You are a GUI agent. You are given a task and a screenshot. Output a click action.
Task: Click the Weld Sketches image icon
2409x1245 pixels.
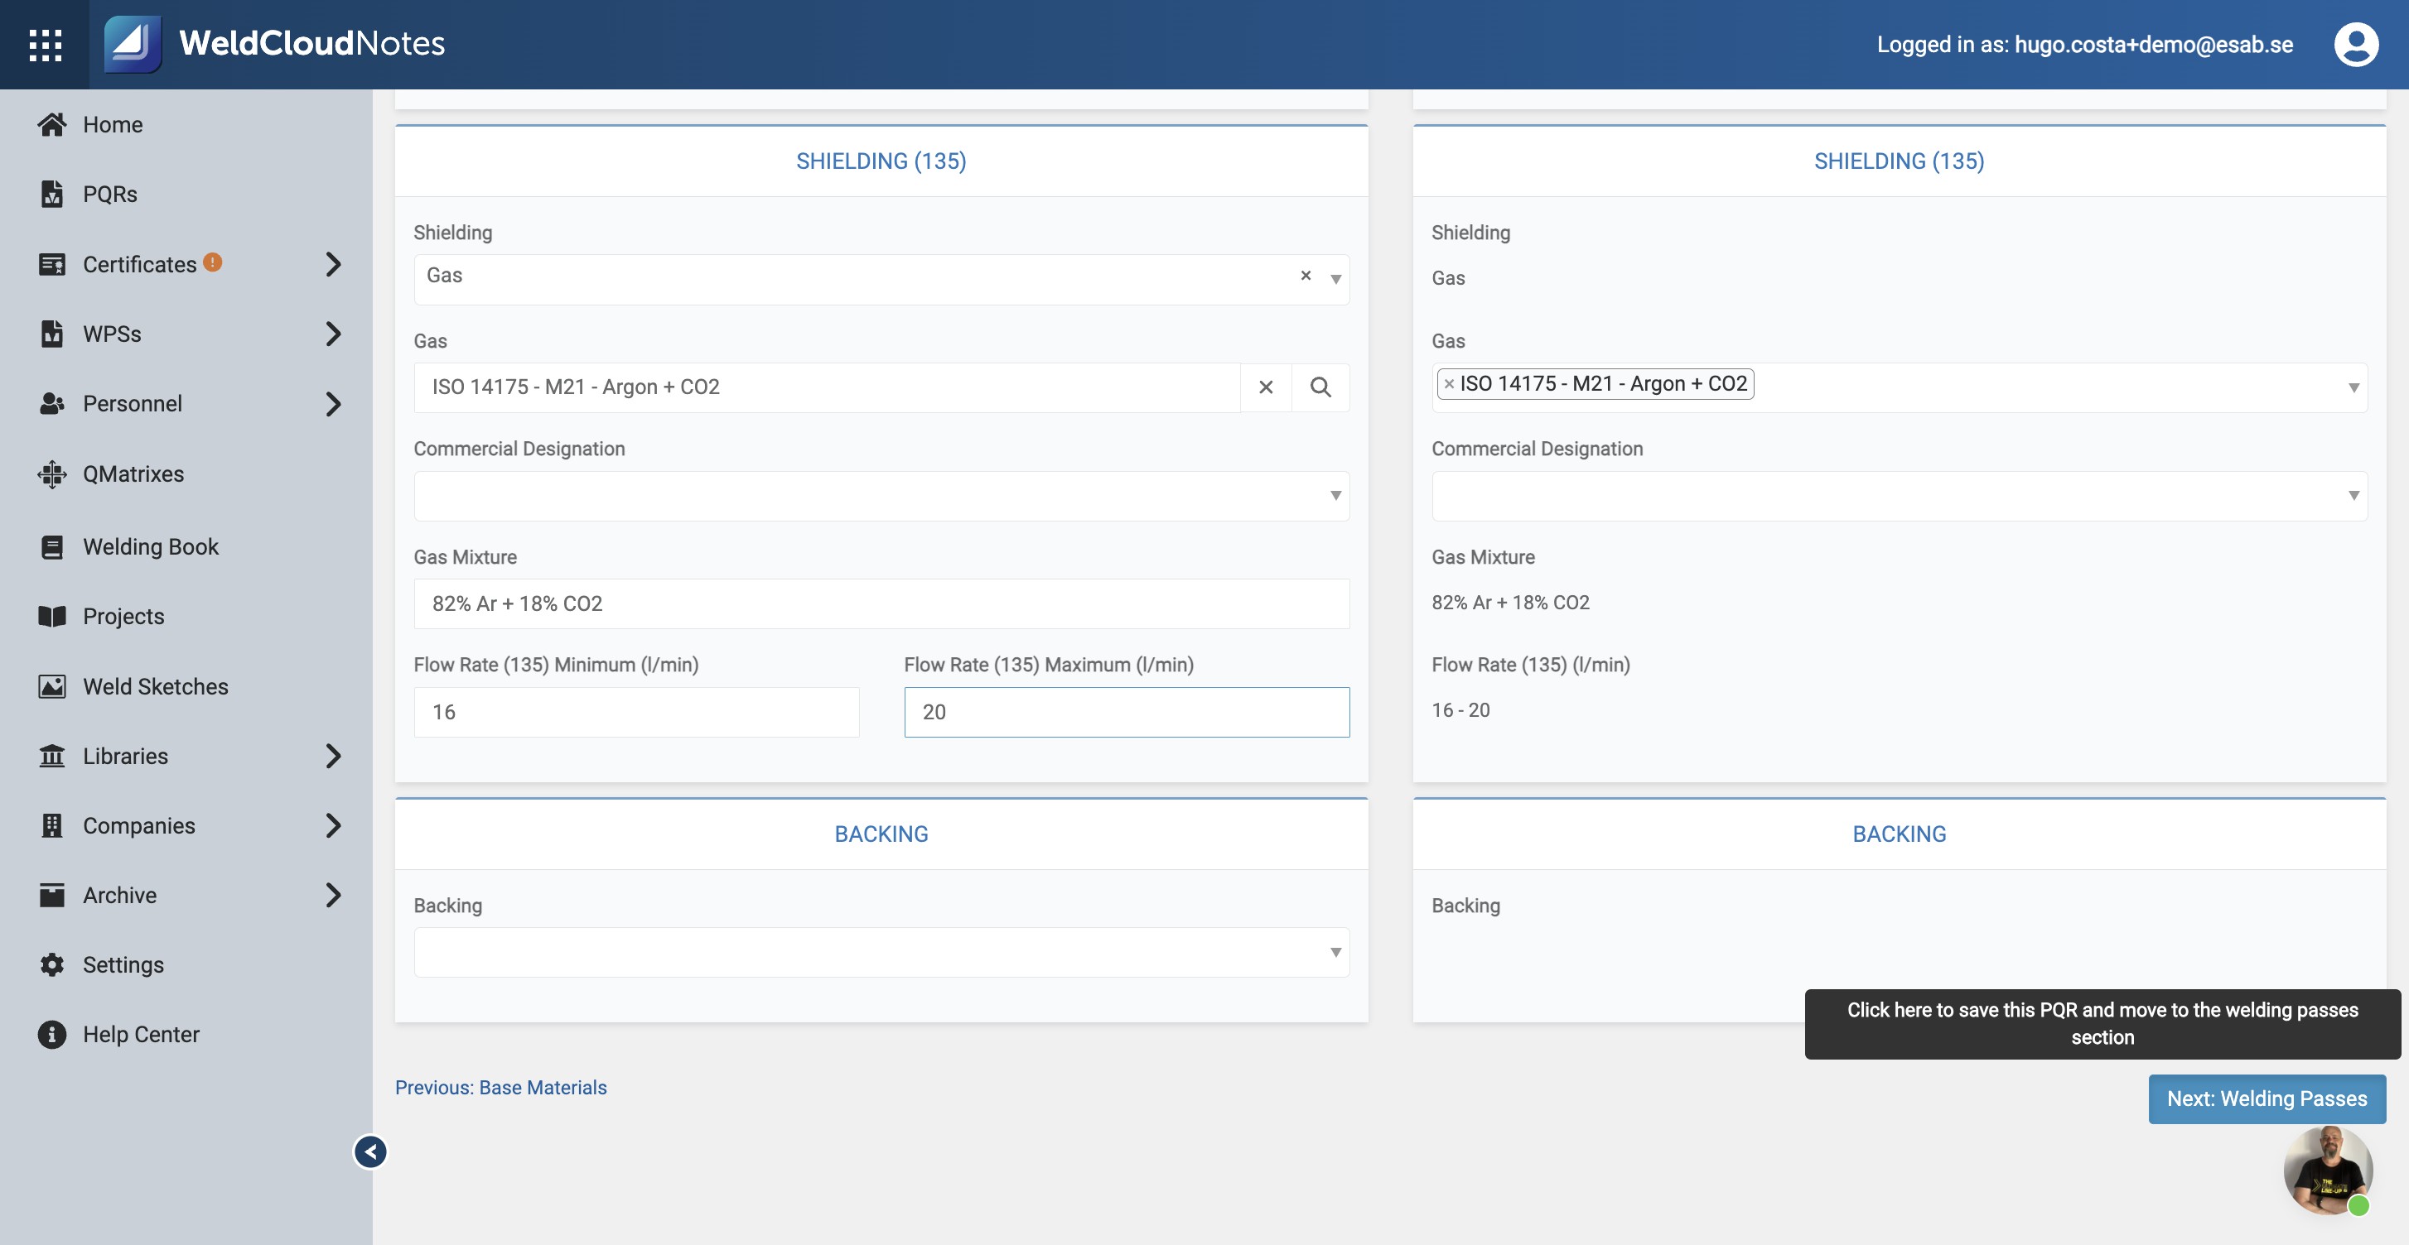pyautogui.click(x=52, y=686)
